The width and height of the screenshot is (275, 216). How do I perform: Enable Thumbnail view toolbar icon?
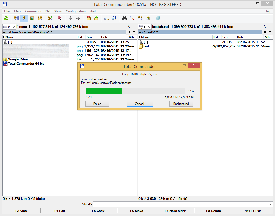coord(32,18)
